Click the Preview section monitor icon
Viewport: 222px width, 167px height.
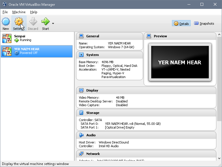149,36
